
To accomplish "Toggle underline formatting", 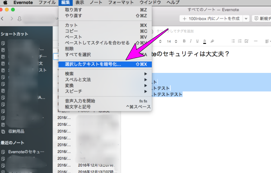I will point(197,41).
